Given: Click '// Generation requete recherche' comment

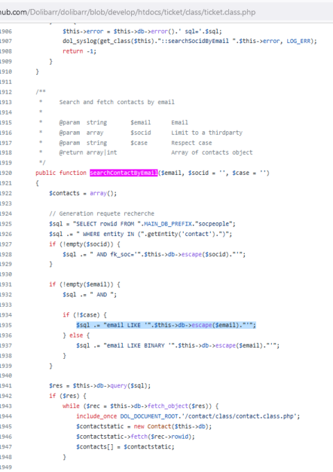Looking at the screenshot, I should coord(102,213).
